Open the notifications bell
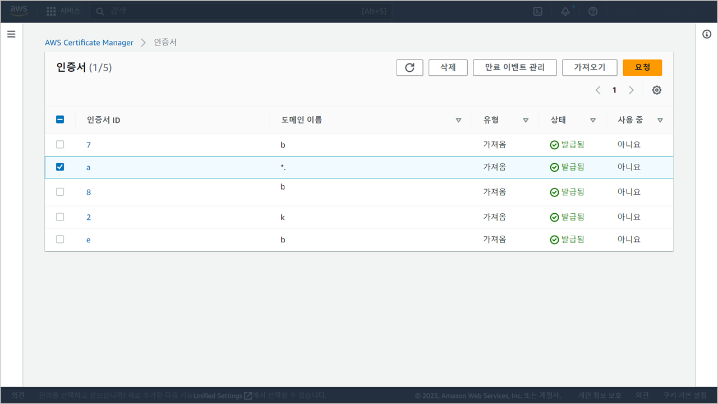Screen dimensions: 718x404 [x=565, y=11]
